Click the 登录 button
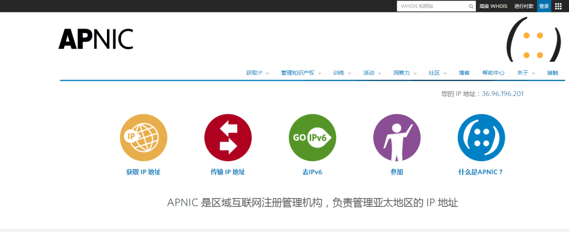 pos(544,6)
